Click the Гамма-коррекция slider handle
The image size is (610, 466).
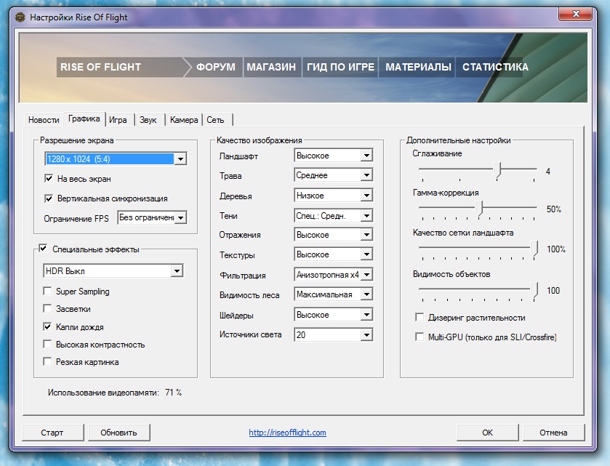pos(480,208)
